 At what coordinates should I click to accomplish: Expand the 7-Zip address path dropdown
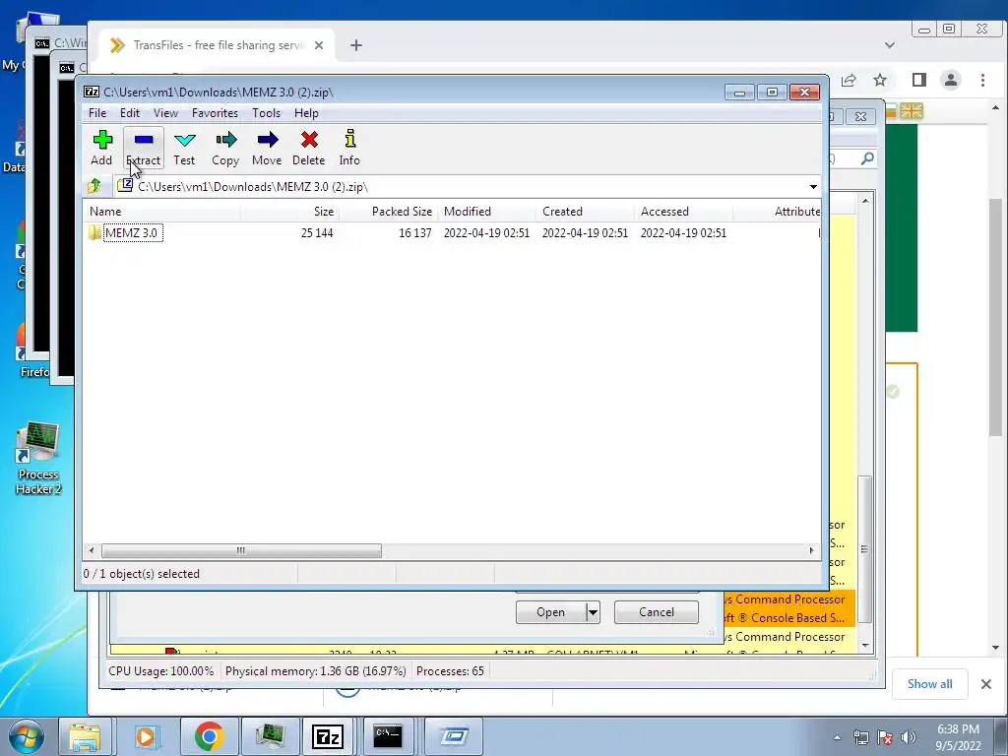[813, 187]
